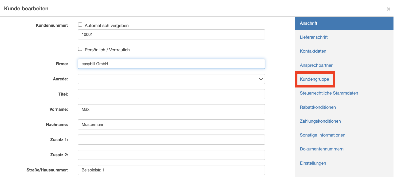Enable Automatisch vergeben checkbox
The height and width of the screenshot is (177, 394).
80,25
